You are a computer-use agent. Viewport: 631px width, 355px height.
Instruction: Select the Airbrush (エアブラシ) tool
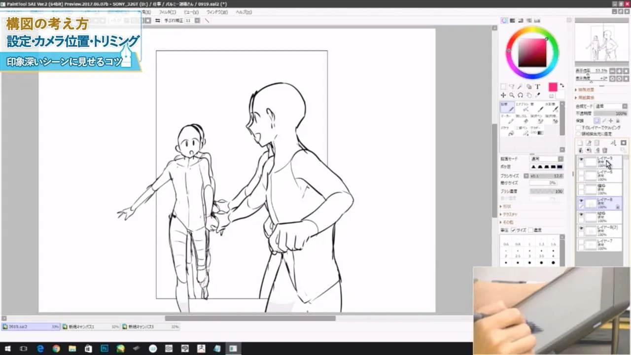coord(524,109)
